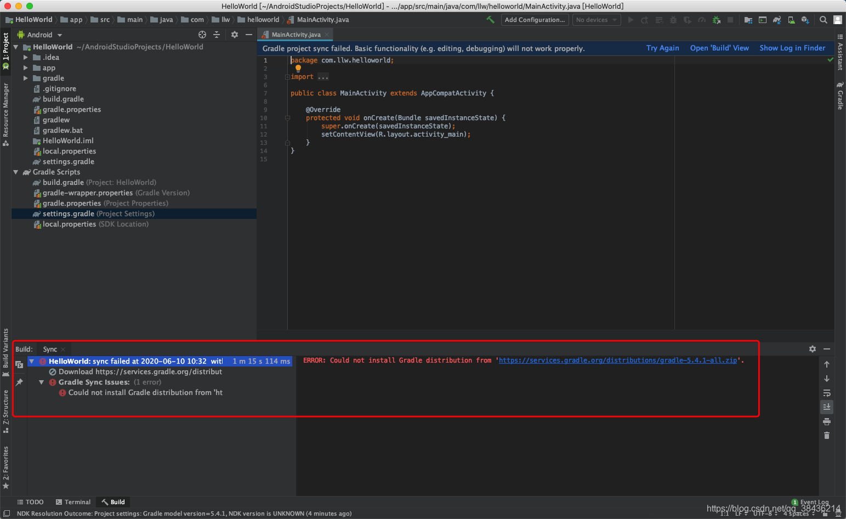Click the down arrow in build output
This screenshot has height=519, width=846.
coord(827,379)
